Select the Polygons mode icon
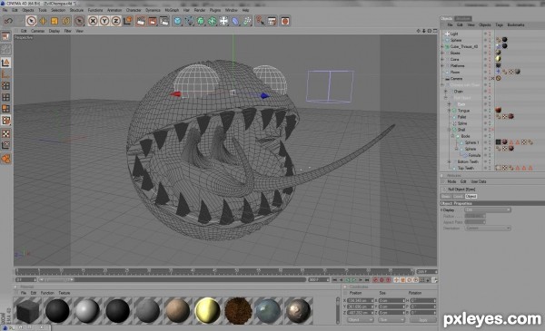 point(6,109)
